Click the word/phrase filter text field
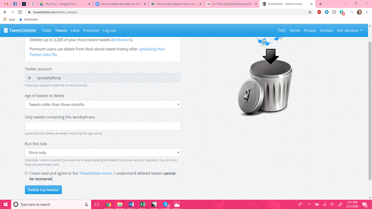 point(103,126)
